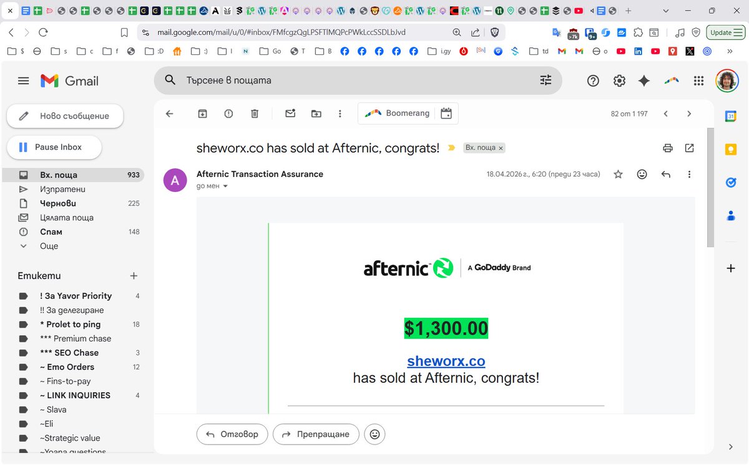Create new label plus icon
749x465 pixels.
coord(133,276)
